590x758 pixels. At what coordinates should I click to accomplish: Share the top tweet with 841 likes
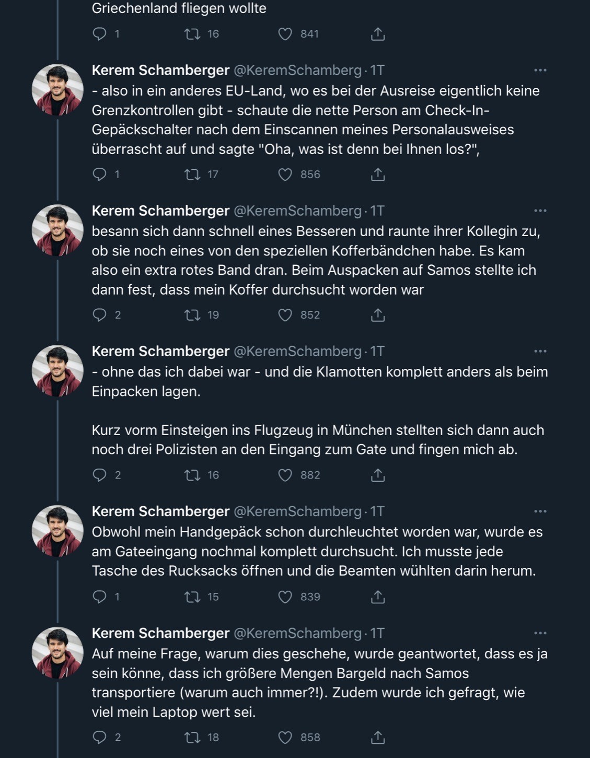[377, 34]
